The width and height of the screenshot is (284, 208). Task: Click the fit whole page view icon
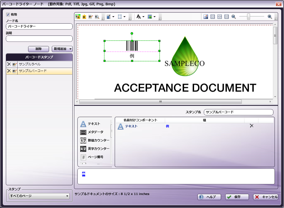(213, 17)
